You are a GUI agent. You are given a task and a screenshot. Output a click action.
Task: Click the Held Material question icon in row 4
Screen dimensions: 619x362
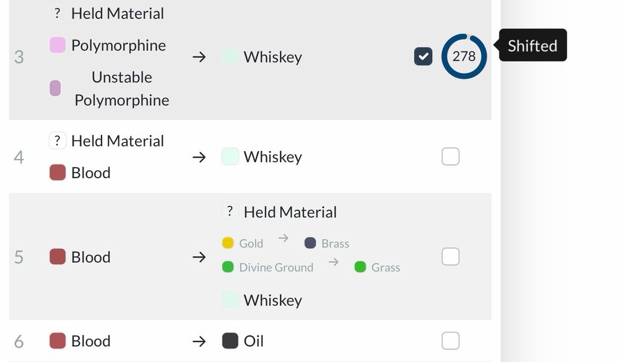58,140
